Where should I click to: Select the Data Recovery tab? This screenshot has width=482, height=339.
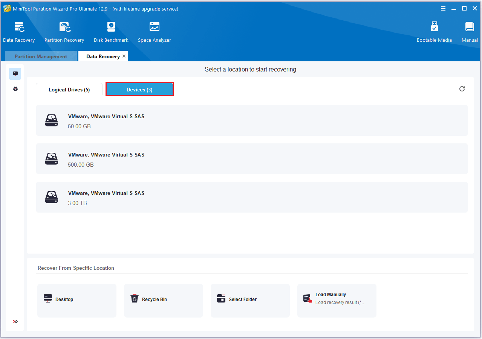click(103, 56)
